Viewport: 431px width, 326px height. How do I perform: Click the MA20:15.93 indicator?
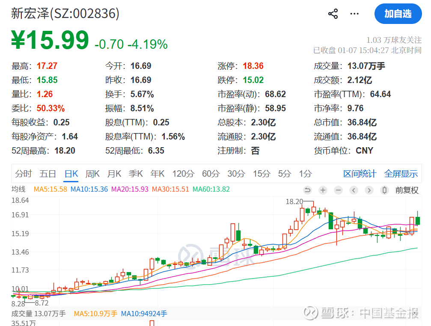pyautogui.click(x=130, y=189)
